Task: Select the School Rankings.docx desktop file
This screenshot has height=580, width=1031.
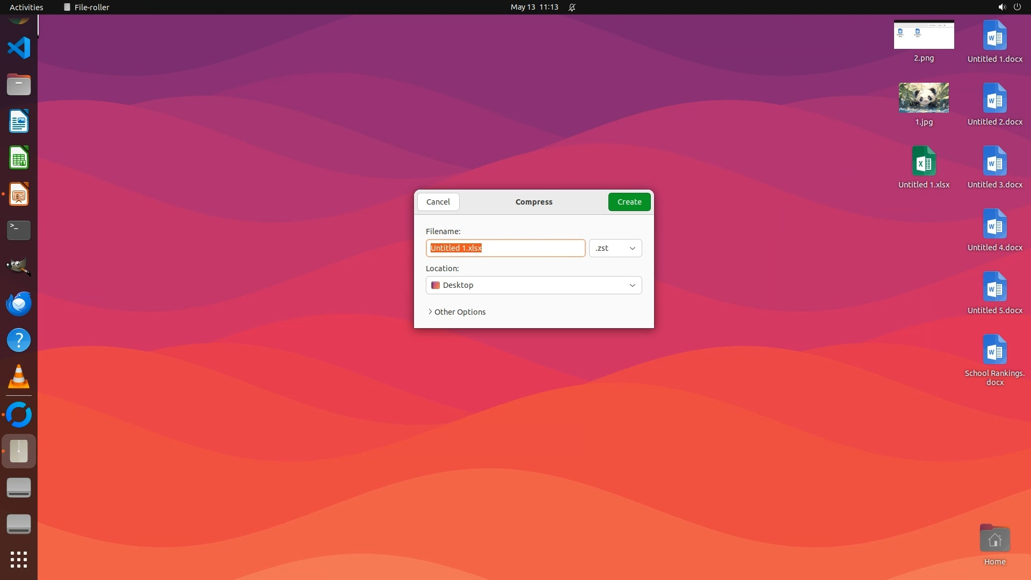Action: 994,350
